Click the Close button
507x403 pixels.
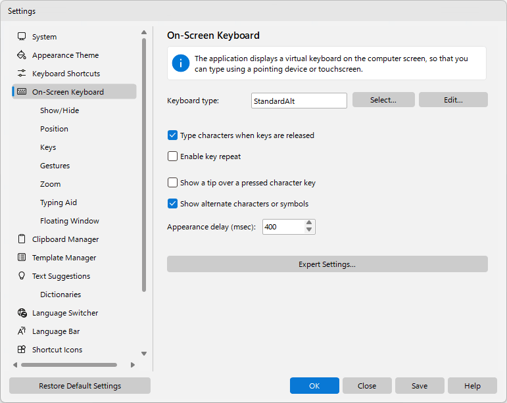[367, 385]
